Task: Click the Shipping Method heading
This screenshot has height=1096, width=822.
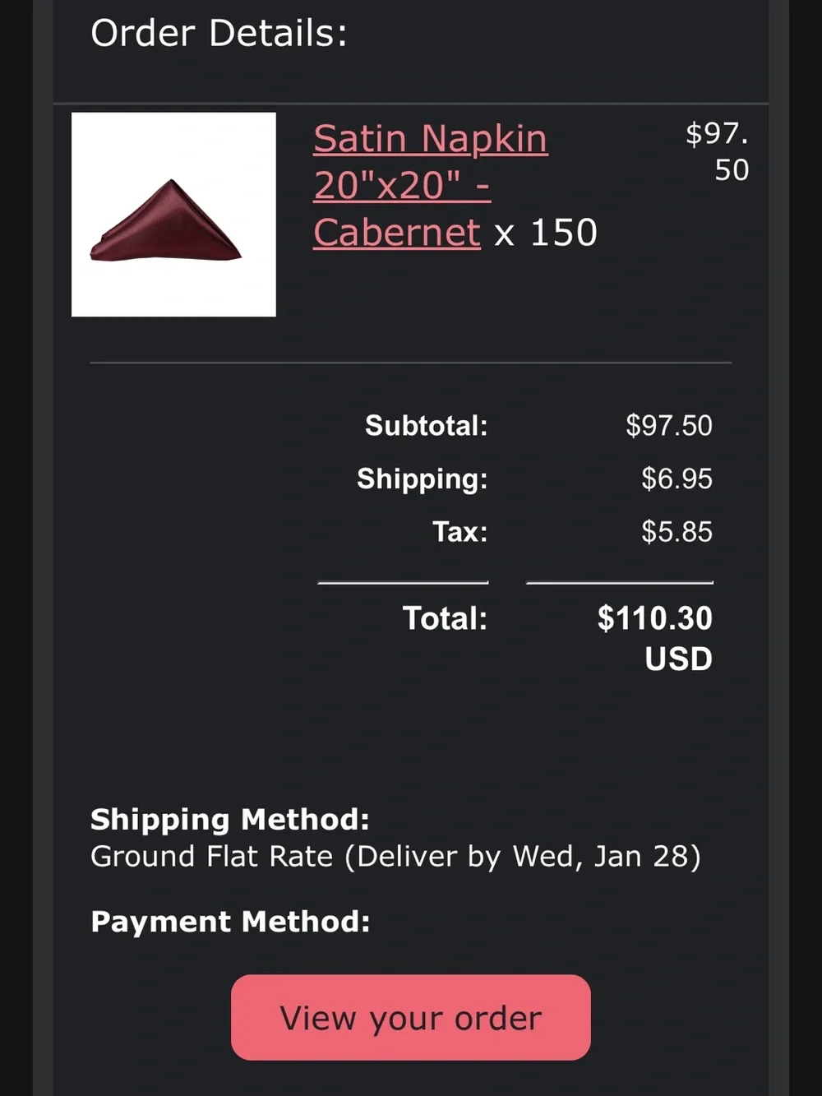Action: pos(230,819)
